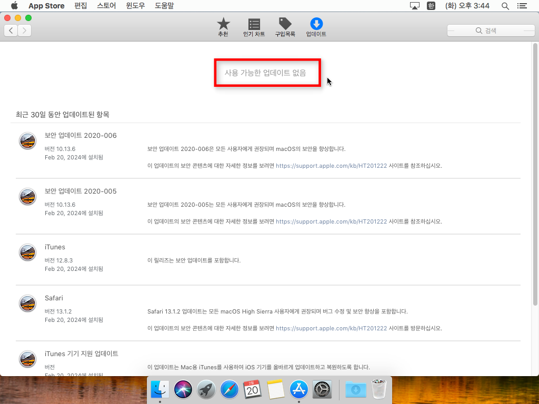This screenshot has height=404, width=539.
Task: Open Safari compass icon in Dock
Action: pos(229,390)
